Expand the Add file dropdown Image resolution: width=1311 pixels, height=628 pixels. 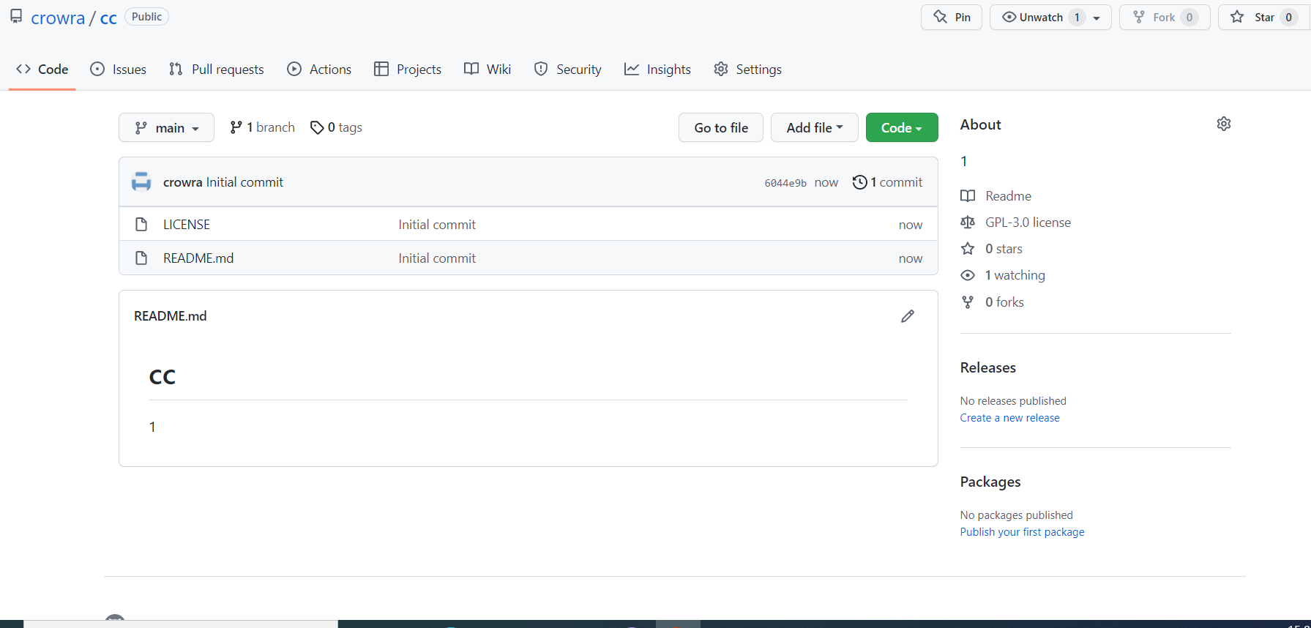pyautogui.click(x=815, y=127)
